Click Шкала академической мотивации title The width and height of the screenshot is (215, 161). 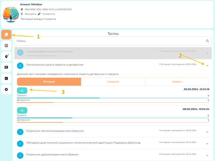49,51
